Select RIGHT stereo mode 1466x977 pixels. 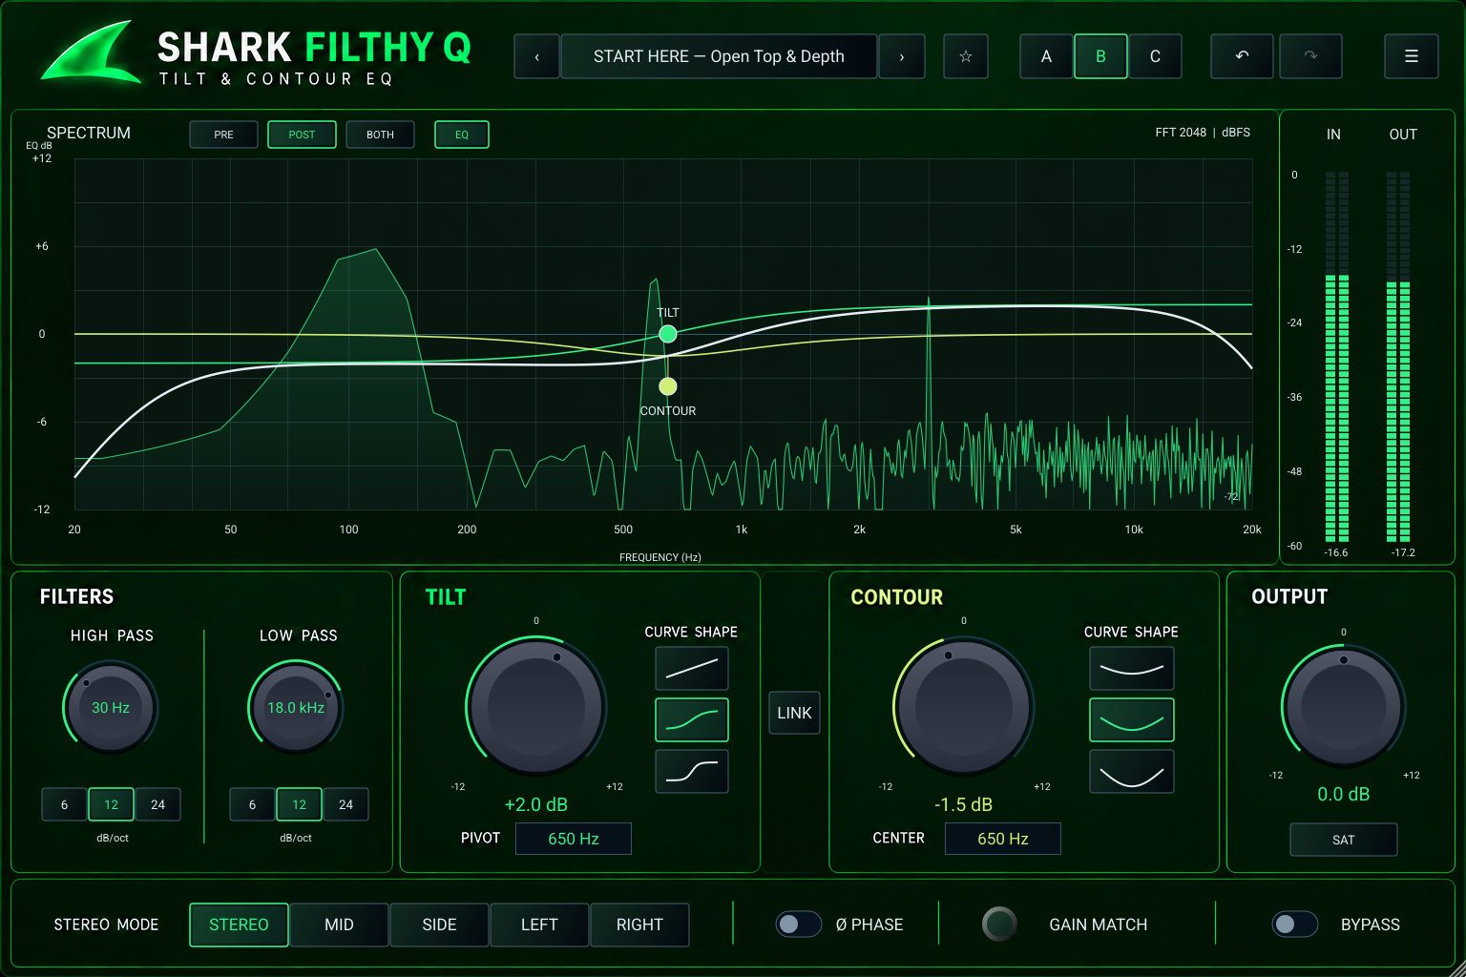pos(639,925)
